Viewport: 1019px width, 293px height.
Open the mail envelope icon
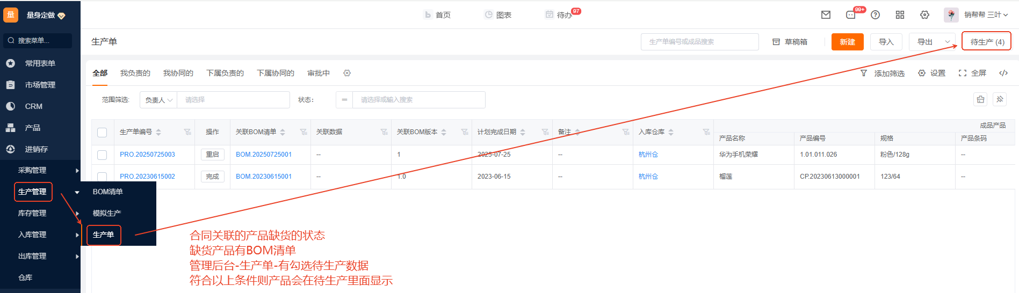[826, 15]
